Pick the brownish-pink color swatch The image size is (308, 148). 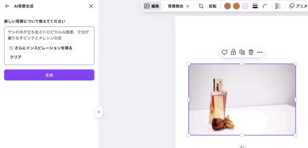pyautogui.click(x=227, y=6)
